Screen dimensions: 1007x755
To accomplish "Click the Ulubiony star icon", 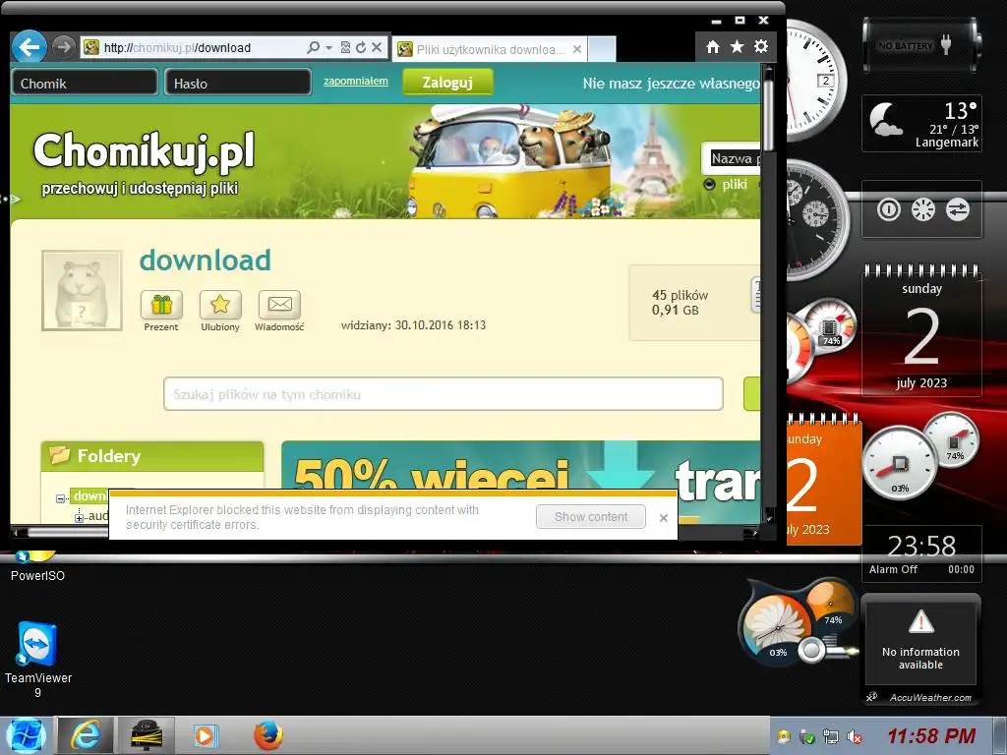I will click(x=220, y=305).
